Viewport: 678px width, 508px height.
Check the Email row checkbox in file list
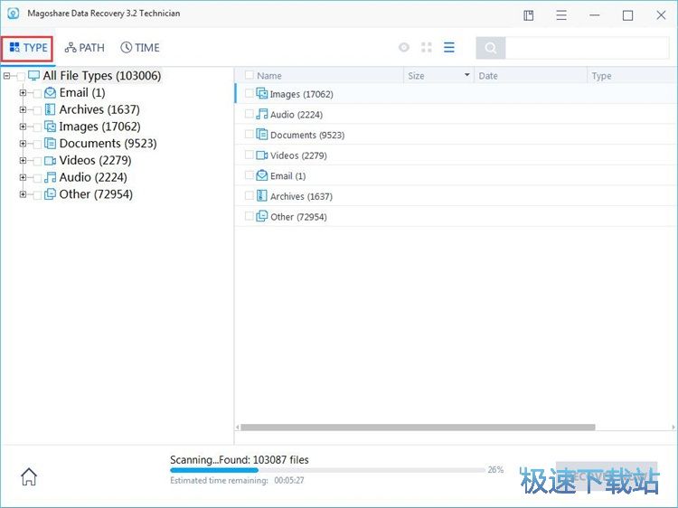point(250,175)
